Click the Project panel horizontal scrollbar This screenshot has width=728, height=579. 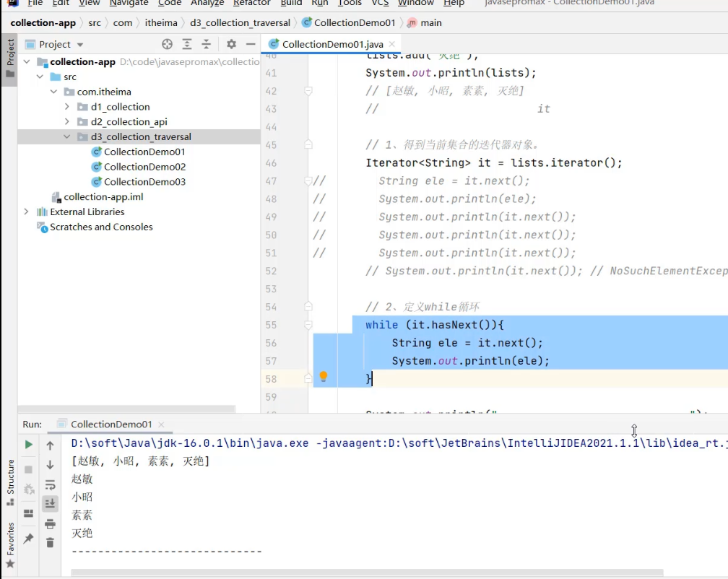point(127,409)
